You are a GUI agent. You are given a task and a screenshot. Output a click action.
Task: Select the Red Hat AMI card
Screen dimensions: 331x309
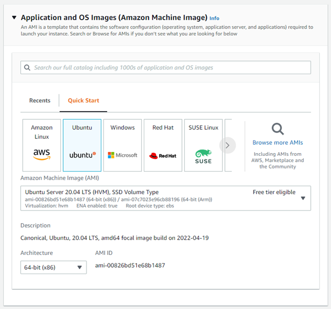pyautogui.click(x=163, y=145)
